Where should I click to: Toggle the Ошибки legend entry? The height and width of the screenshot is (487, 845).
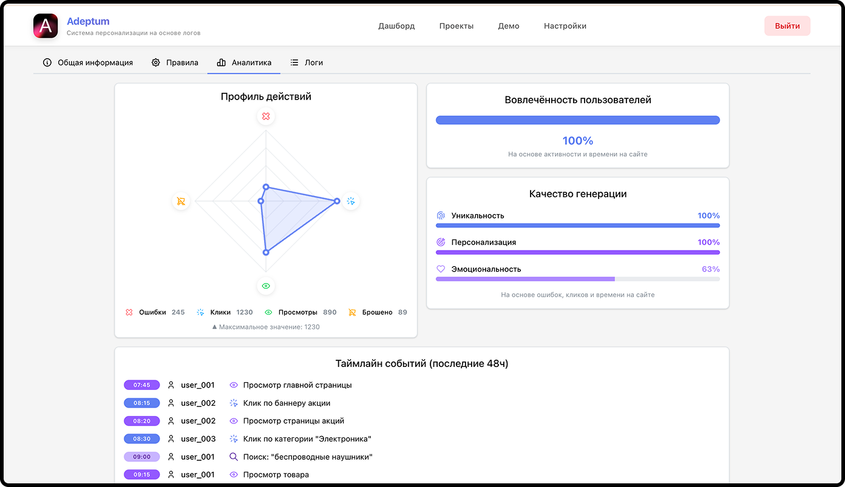[x=154, y=312]
